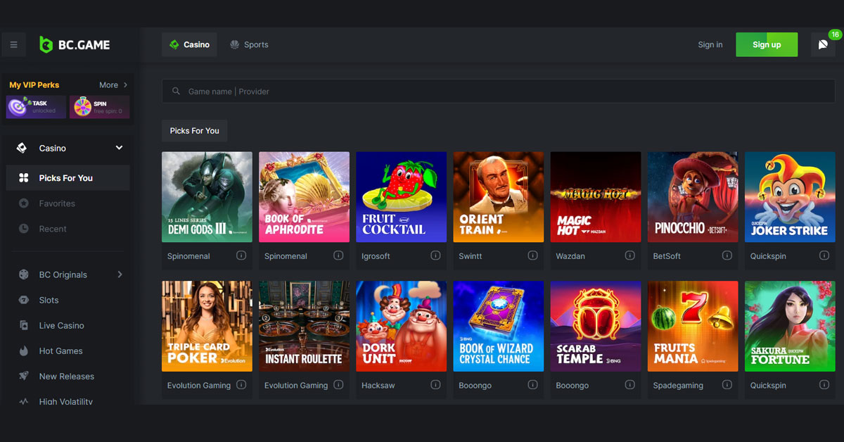Open the Dork Unit game thumbnail
Image resolution: width=844 pixels, height=442 pixels.
(x=401, y=326)
